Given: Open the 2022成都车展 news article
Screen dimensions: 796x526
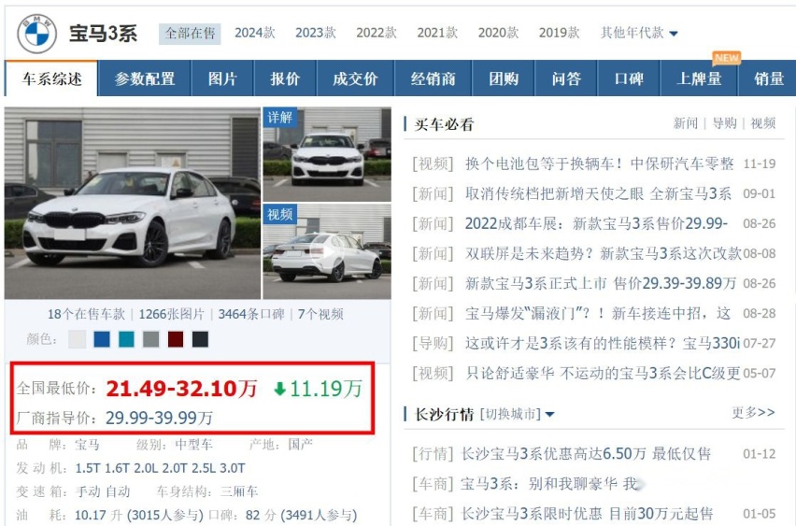Looking at the screenshot, I should click(596, 223).
